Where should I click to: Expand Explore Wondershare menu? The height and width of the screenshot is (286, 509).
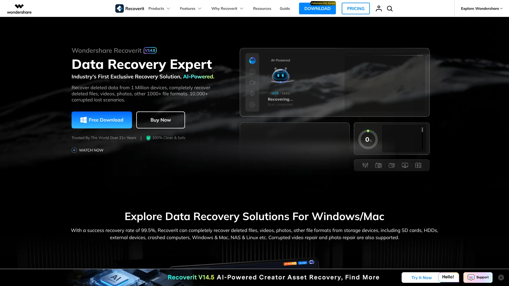pyautogui.click(x=482, y=8)
